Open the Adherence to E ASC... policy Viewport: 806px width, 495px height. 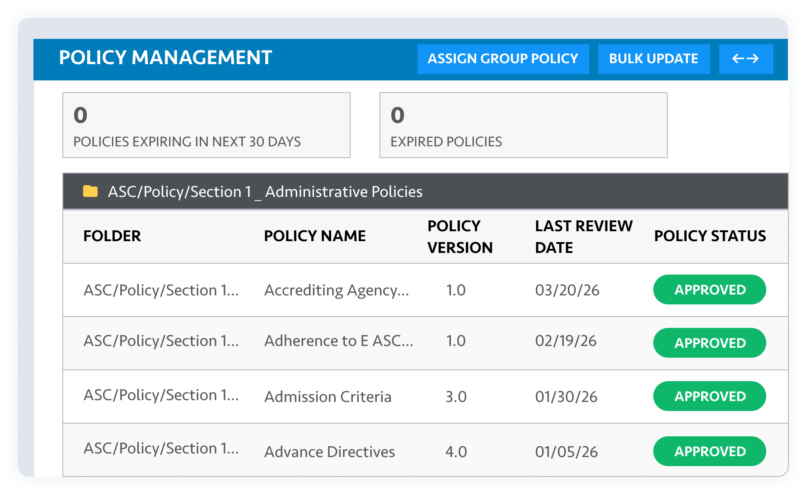[x=339, y=341]
